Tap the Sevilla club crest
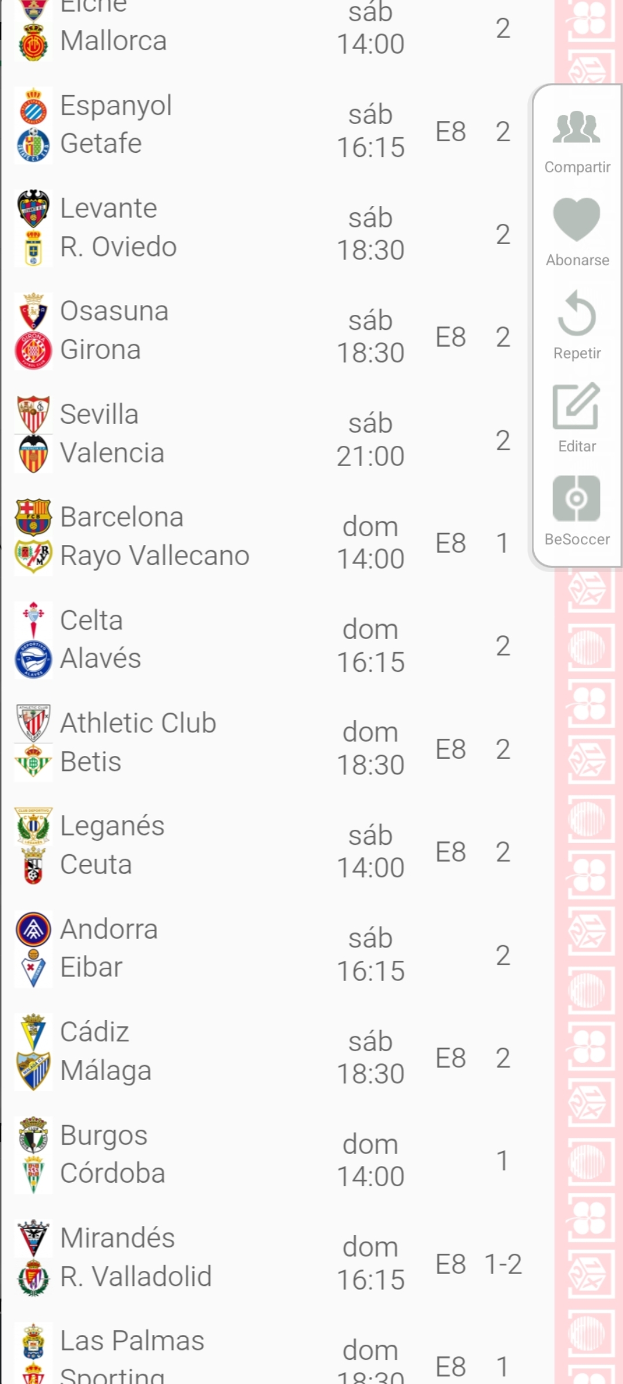This screenshot has width=623, height=1384. (x=33, y=415)
